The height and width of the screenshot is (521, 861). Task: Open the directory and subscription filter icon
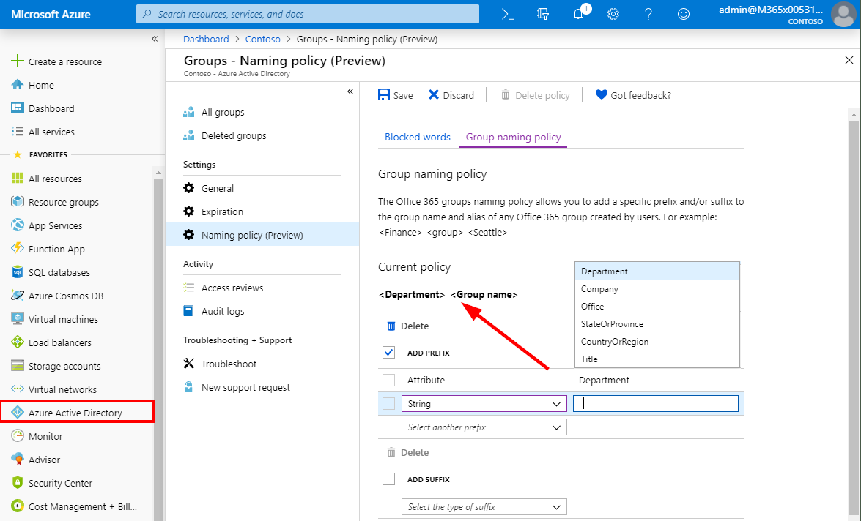pos(543,14)
